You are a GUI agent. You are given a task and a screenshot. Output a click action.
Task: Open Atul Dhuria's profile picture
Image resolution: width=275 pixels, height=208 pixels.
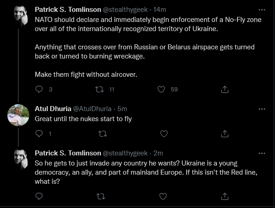[18, 115]
